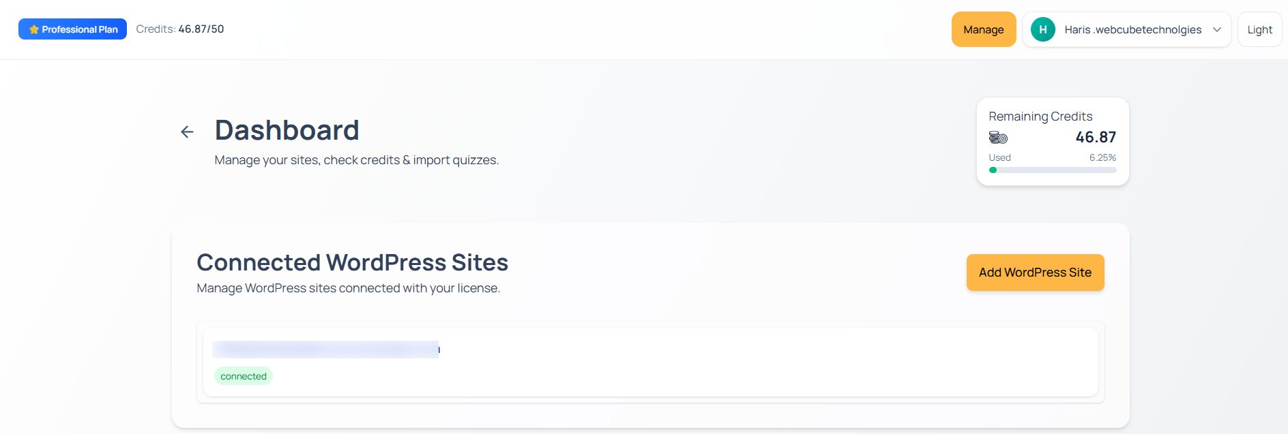Click the credits used progress bar

[x=1053, y=170]
